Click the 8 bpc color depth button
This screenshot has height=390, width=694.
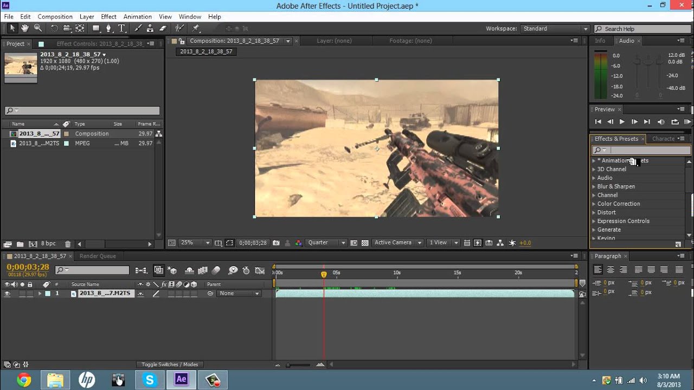tap(48, 244)
